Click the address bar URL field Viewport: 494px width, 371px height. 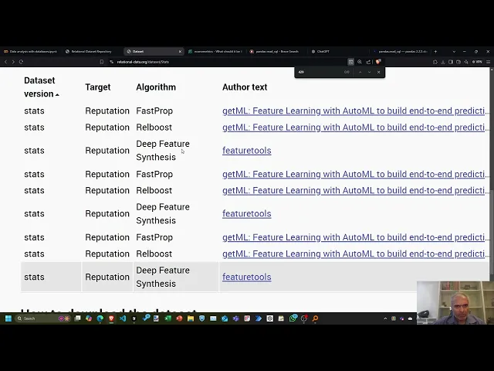coord(227,62)
